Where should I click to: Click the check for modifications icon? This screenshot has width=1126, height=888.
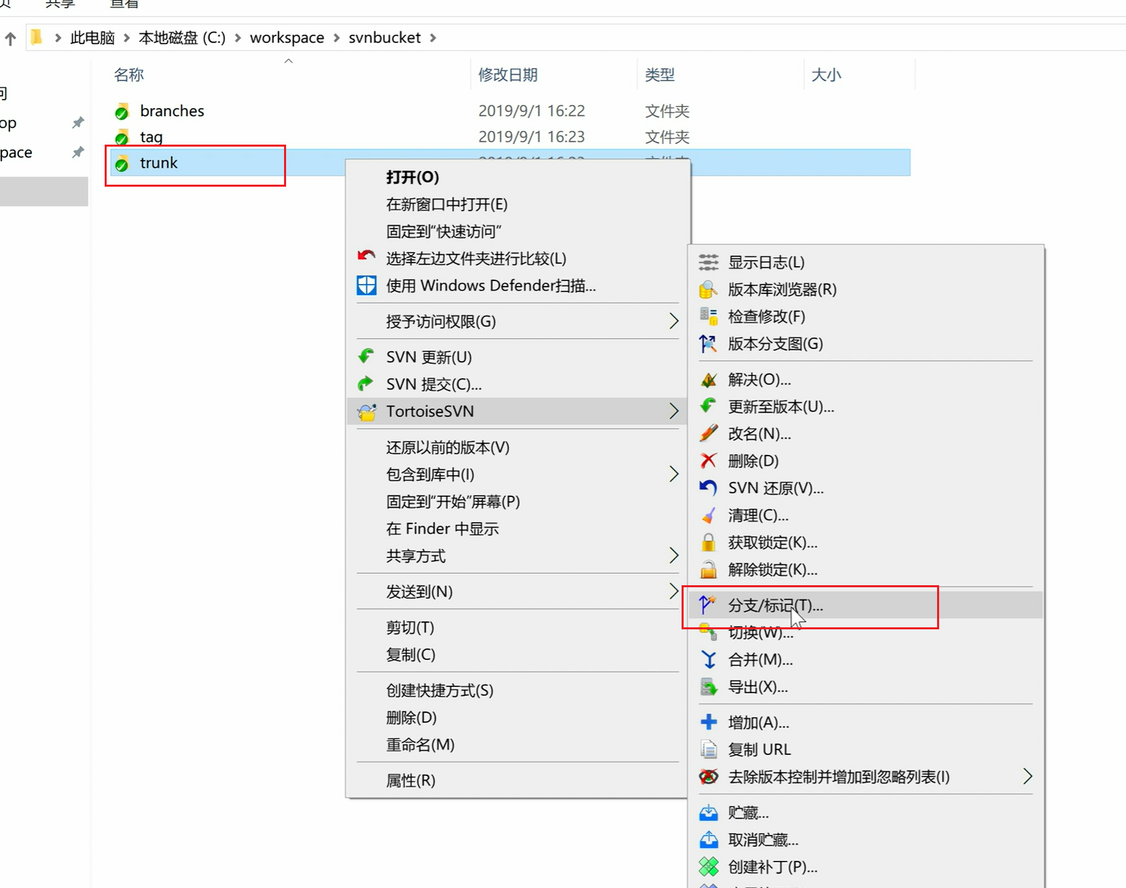pyautogui.click(x=708, y=316)
